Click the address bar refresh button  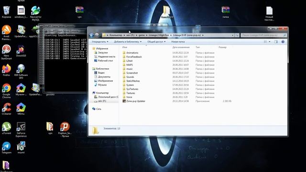(x=237, y=35)
